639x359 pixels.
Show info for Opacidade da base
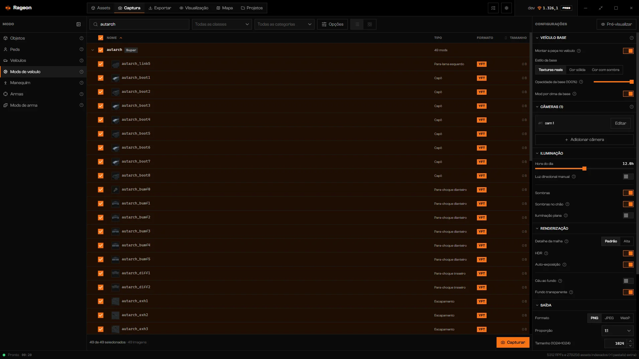[x=581, y=82]
